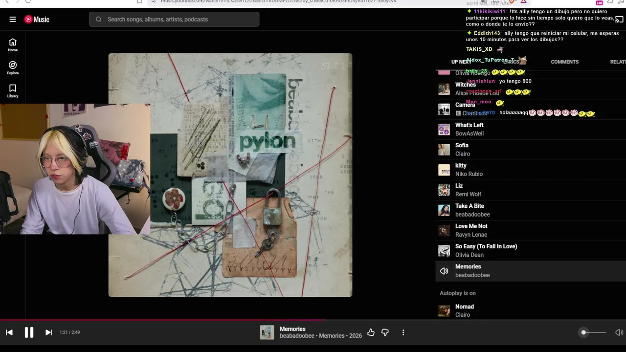626x352 pixels.
Task: Like the song Memories
Action: [371, 332]
